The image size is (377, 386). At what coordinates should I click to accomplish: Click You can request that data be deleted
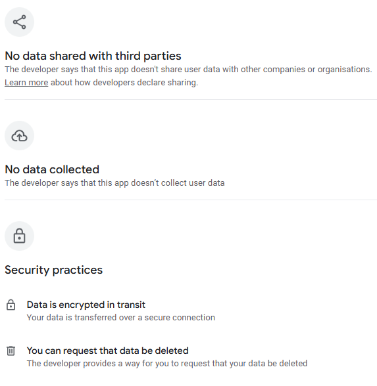[x=108, y=351]
